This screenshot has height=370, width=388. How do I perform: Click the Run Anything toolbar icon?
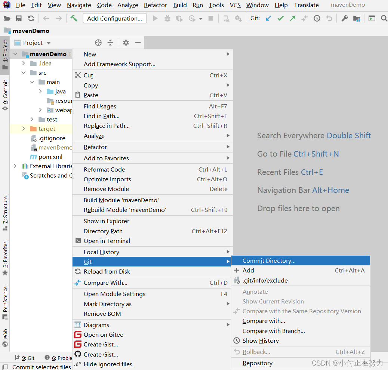click(x=372, y=18)
